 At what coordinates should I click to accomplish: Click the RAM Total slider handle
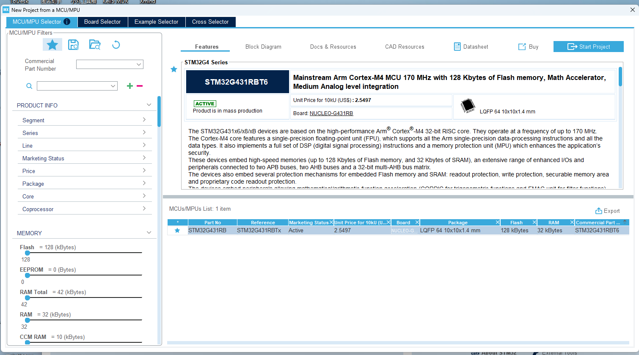pyautogui.click(x=28, y=298)
